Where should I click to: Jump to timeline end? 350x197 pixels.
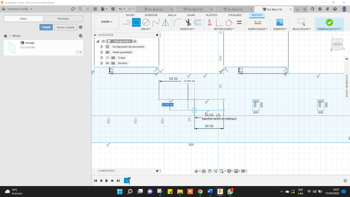click(x=118, y=181)
